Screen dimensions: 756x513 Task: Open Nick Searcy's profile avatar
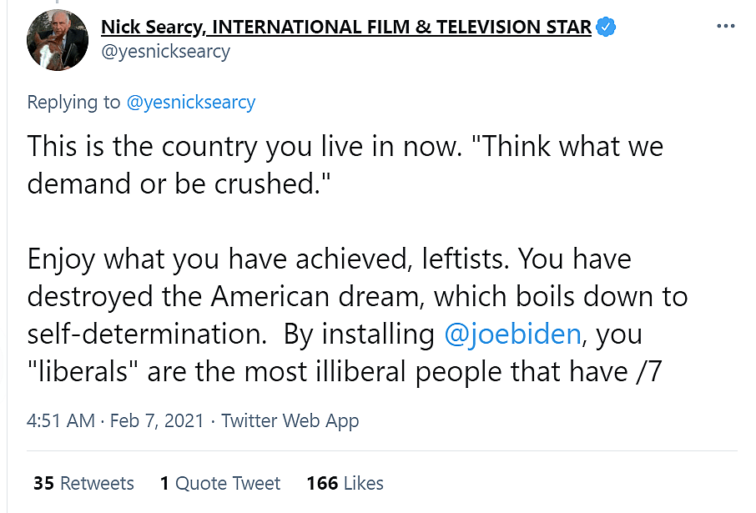(x=58, y=39)
